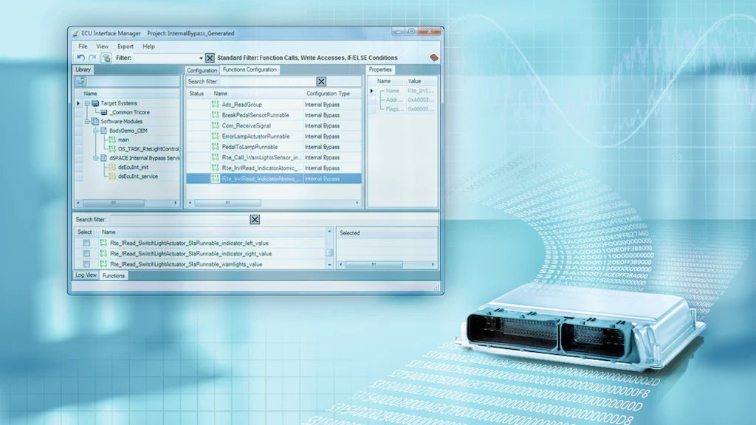Click the icon next to Com_ReceiveSignal
The width and height of the screenshot is (756, 425).
215,125
